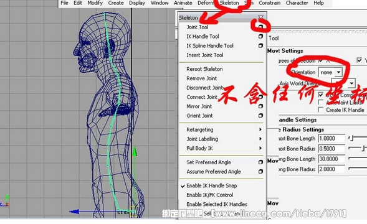The image size is (367, 224).
Task: Open the Joint Tool option box
Action: pyautogui.click(x=260, y=27)
